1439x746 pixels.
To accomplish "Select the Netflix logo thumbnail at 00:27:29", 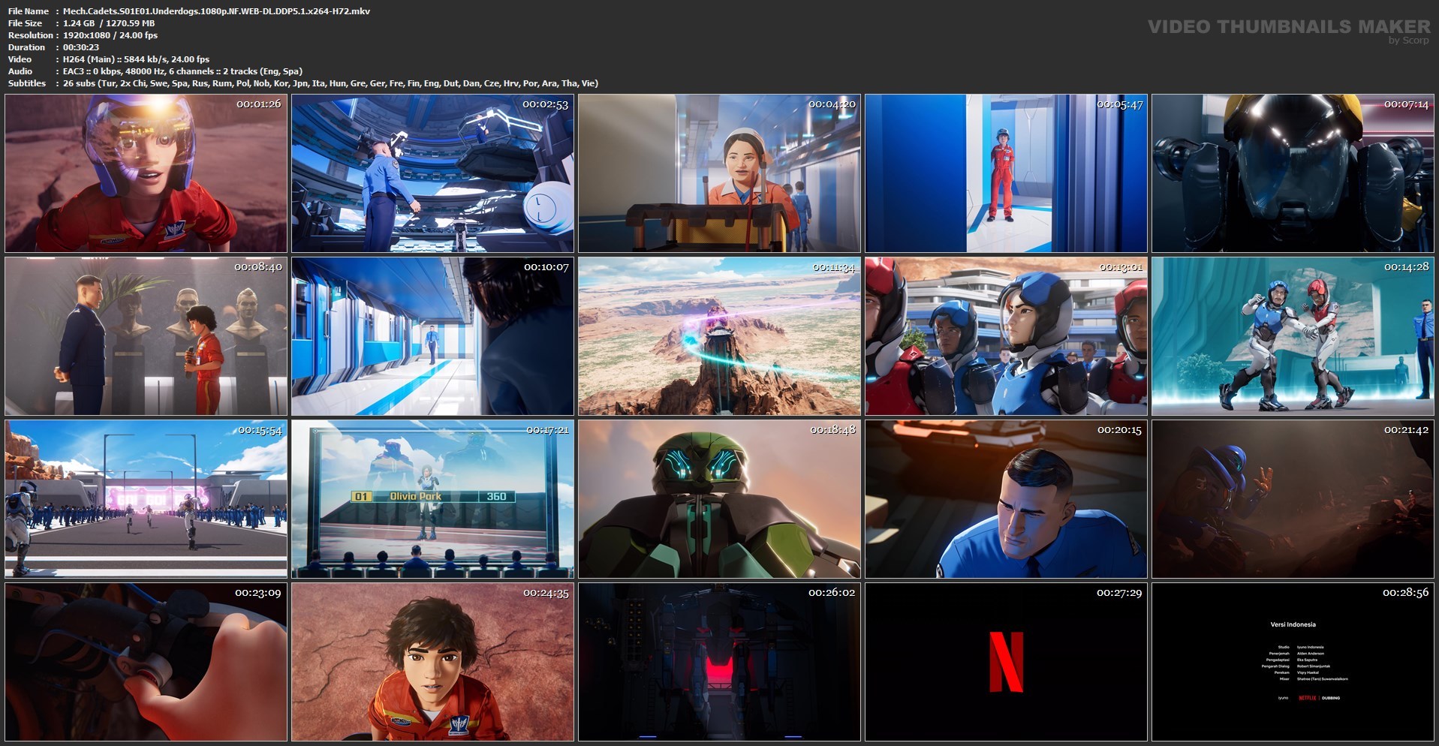I will tap(1007, 662).
